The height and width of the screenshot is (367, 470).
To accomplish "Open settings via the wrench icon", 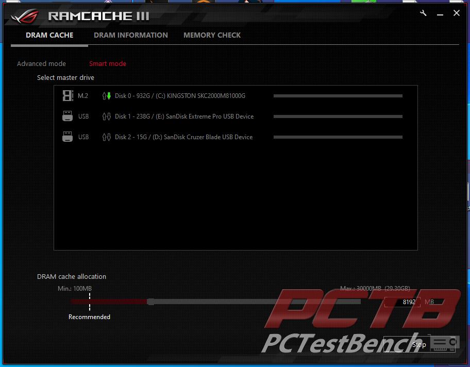I will tap(423, 13).
